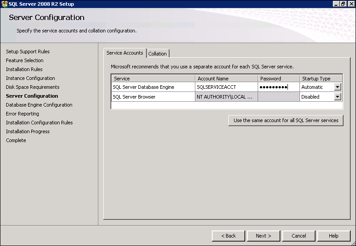Click Installation Rules in the sidebar
356x246 pixels.
[24, 69]
